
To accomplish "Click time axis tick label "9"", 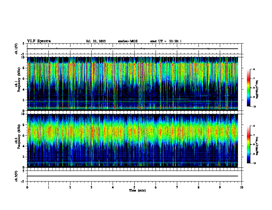I will [220, 187].
